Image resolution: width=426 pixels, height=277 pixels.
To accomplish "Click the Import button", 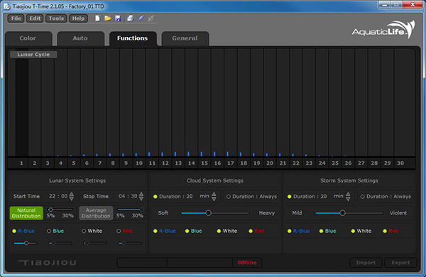I will pyautogui.click(x=366, y=263).
